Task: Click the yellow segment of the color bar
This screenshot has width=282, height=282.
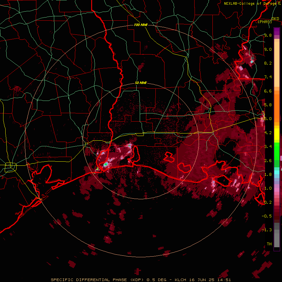Action: click(277, 134)
